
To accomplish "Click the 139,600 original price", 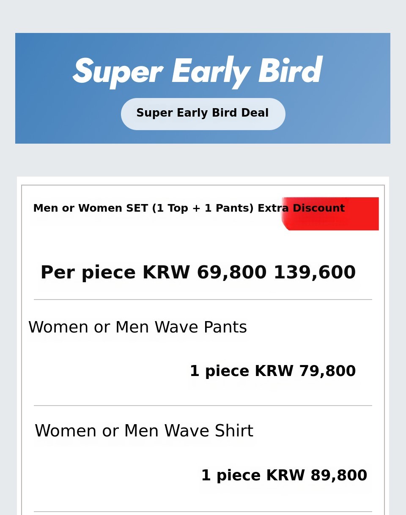I will pos(315,273).
